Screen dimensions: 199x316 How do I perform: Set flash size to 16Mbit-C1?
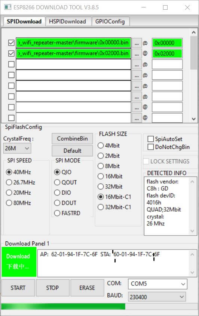click(114, 197)
